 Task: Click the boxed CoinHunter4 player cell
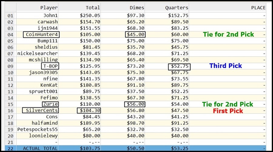[41, 34]
